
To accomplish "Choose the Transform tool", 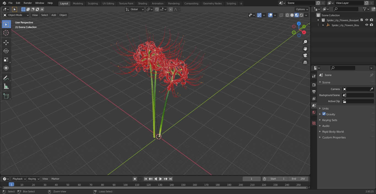I will click(6, 68).
